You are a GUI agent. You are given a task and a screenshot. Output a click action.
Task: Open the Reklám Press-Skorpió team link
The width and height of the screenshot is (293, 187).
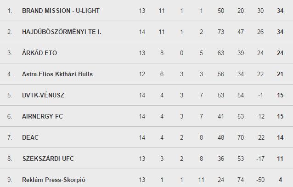tap(54, 180)
